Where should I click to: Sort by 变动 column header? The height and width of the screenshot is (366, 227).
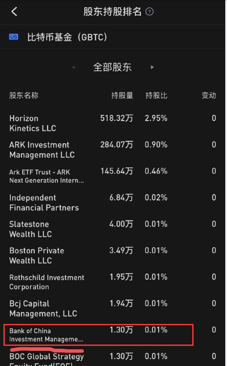[209, 95]
